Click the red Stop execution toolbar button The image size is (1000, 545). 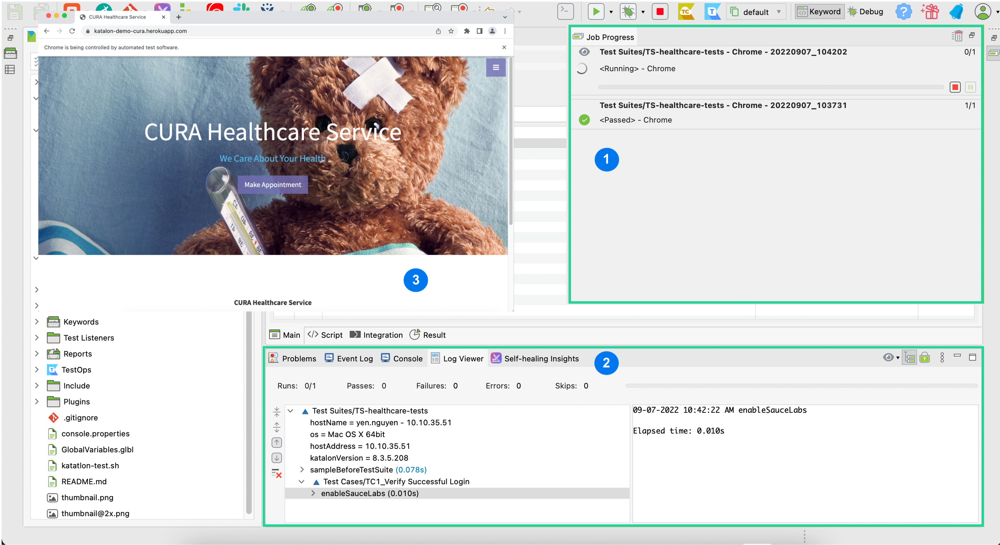pyautogui.click(x=660, y=12)
